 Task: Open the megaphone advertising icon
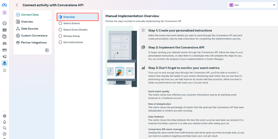pyautogui.click(x=5, y=57)
